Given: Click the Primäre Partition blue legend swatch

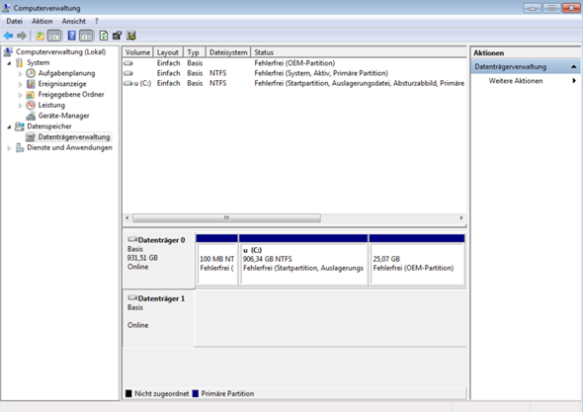Looking at the screenshot, I should pos(196,393).
